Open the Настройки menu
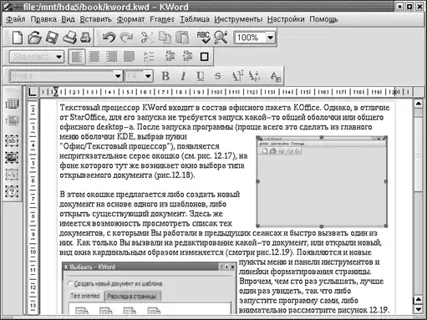The width and height of the screenshot is (427, 320). (x=286, y=19)
